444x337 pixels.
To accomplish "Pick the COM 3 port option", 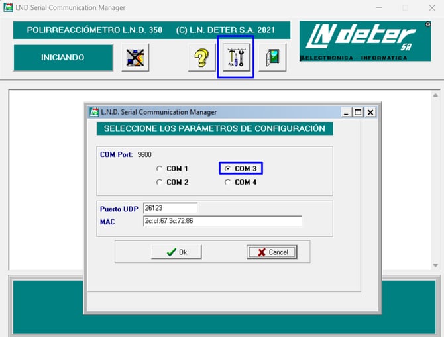I will click(x=228, y=169).
